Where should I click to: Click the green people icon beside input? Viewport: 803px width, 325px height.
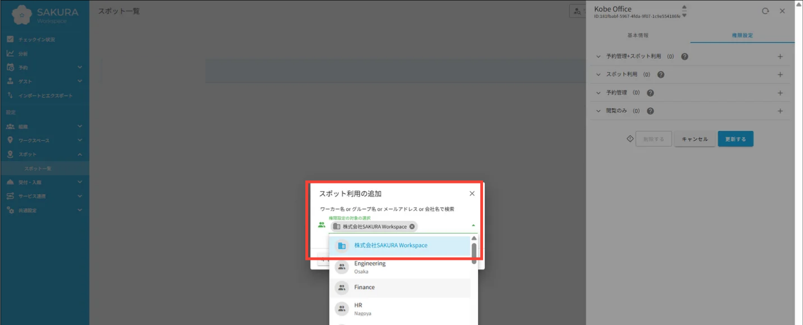tap(322, 225)
